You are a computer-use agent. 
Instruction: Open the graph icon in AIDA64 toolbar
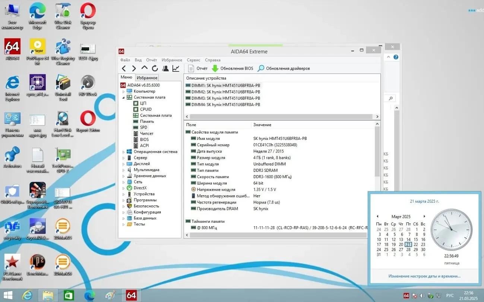coord(176,68)
